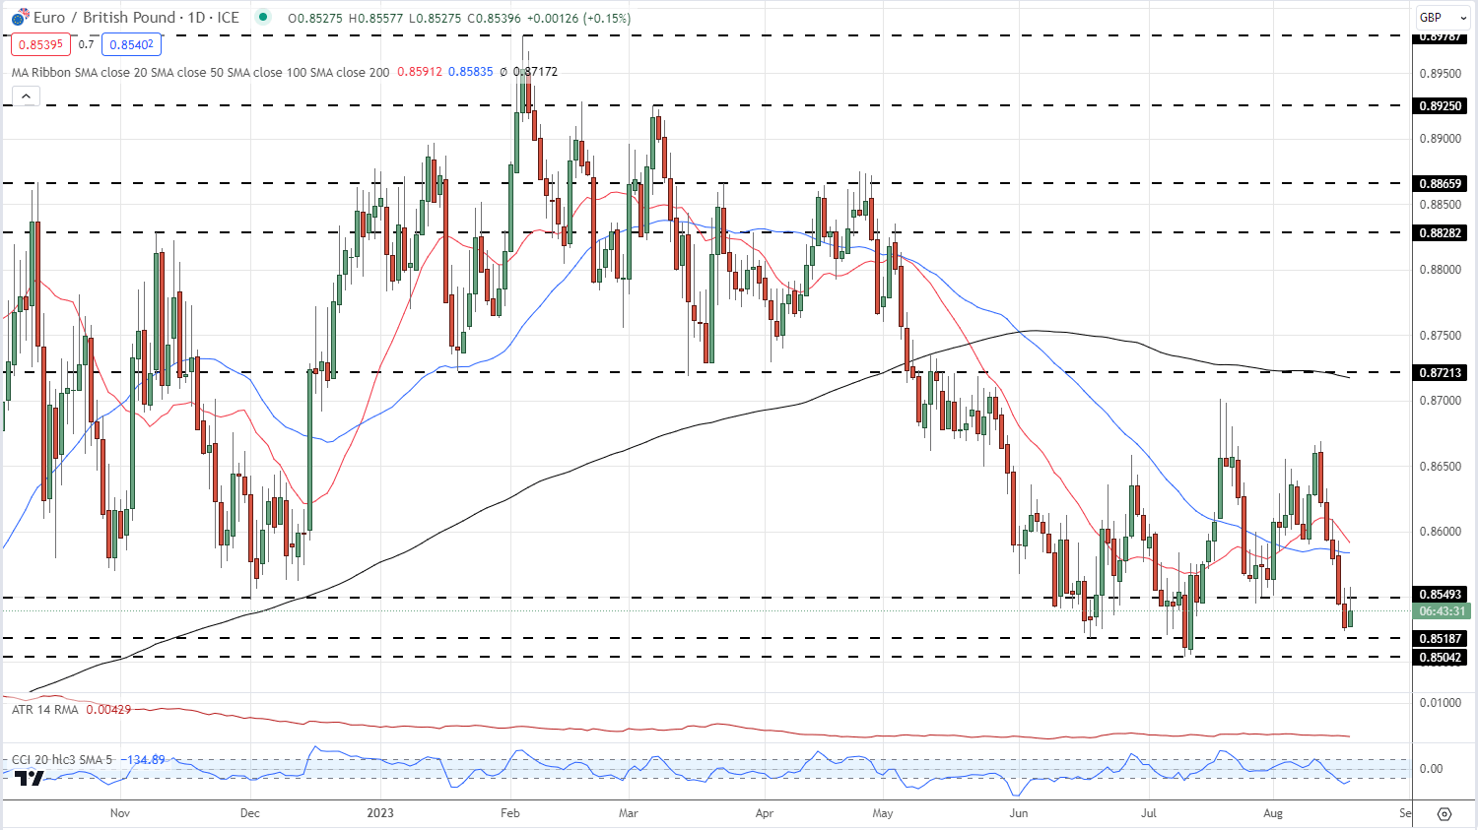Click the CCI value -134.89
1478x830 pixels.
click(142, 760)
